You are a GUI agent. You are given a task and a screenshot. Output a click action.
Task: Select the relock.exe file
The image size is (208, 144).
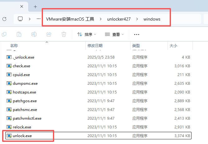pyautogui.click(x=22, y=127)
